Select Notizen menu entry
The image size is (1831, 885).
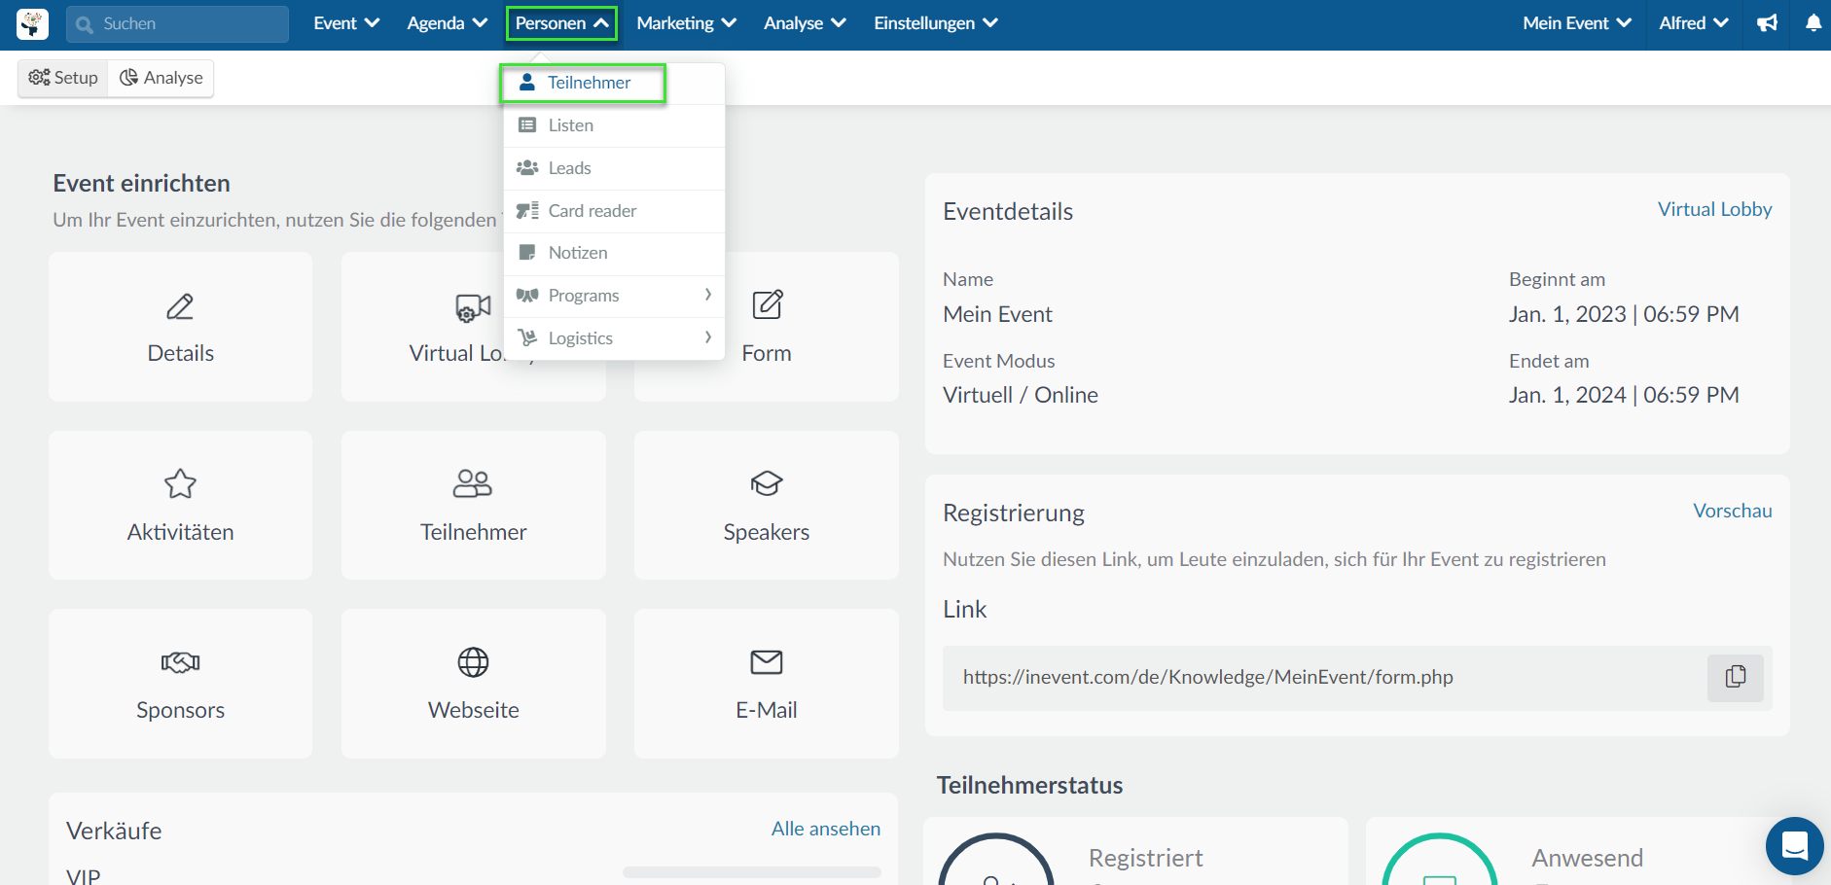[614, 253]
